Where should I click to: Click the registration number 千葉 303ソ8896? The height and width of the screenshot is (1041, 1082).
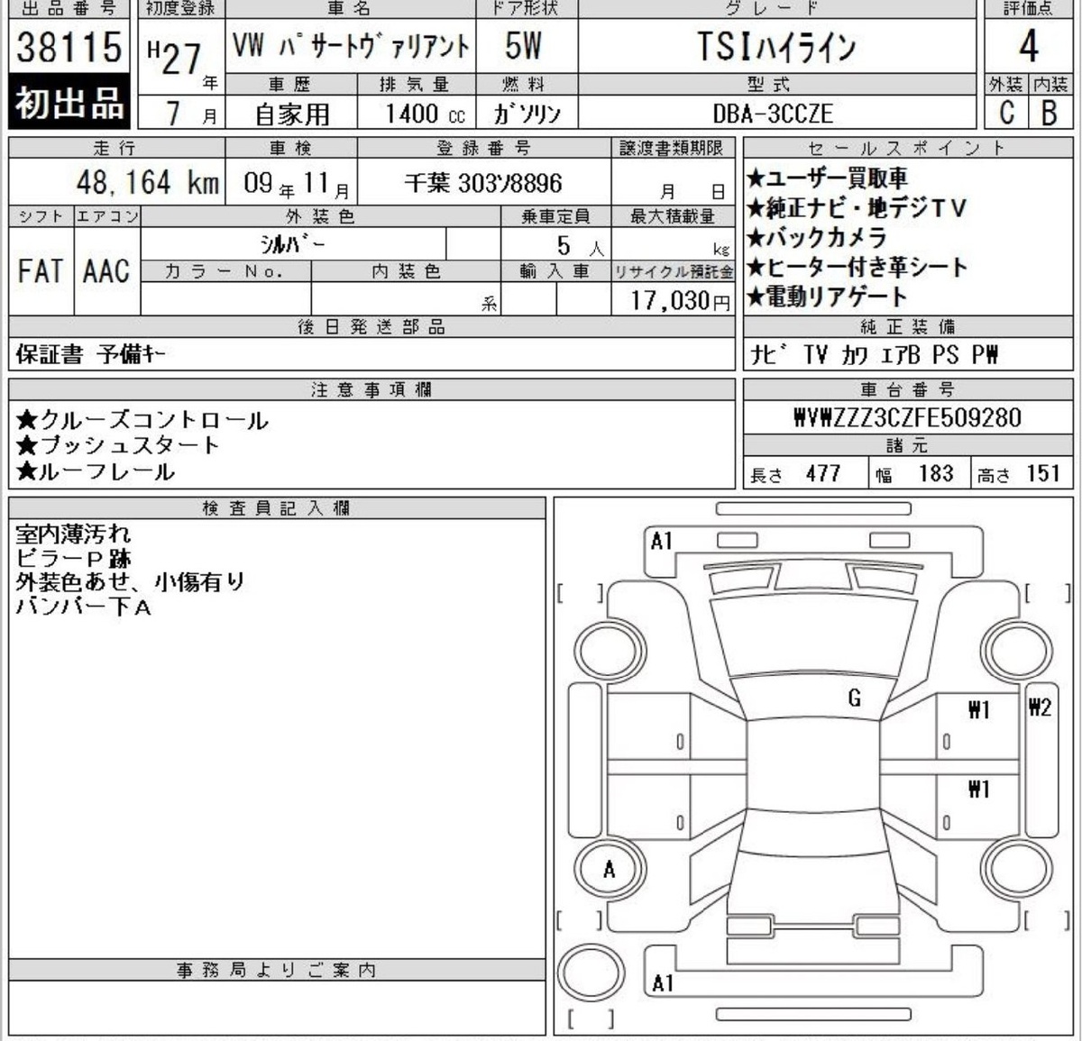click(x=483, y=184)
